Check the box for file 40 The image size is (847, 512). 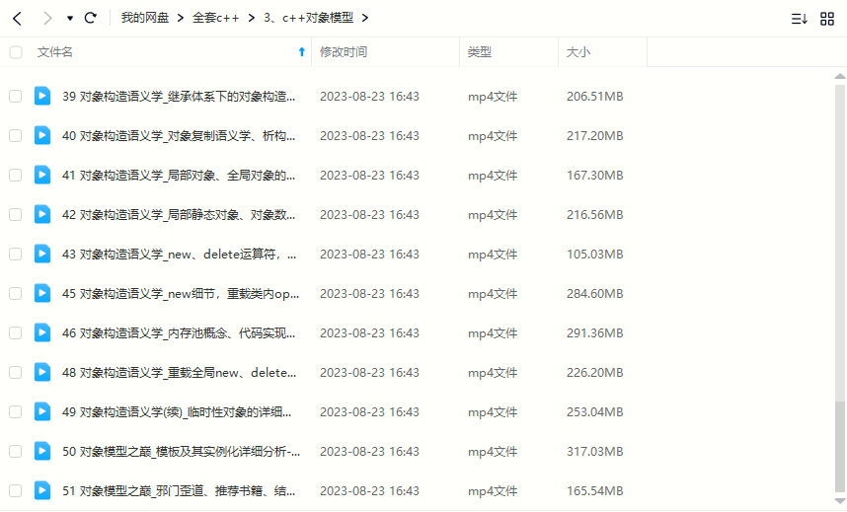pos(15,135)
